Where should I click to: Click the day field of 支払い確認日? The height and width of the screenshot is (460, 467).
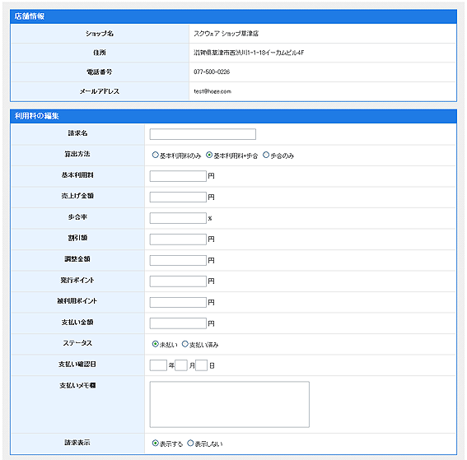pyautogui.click(x=201, y=365)
